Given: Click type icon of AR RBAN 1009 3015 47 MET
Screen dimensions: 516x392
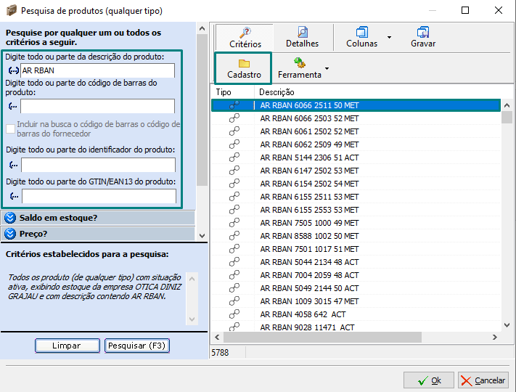Looking at the screenshot, I should 234,301.
